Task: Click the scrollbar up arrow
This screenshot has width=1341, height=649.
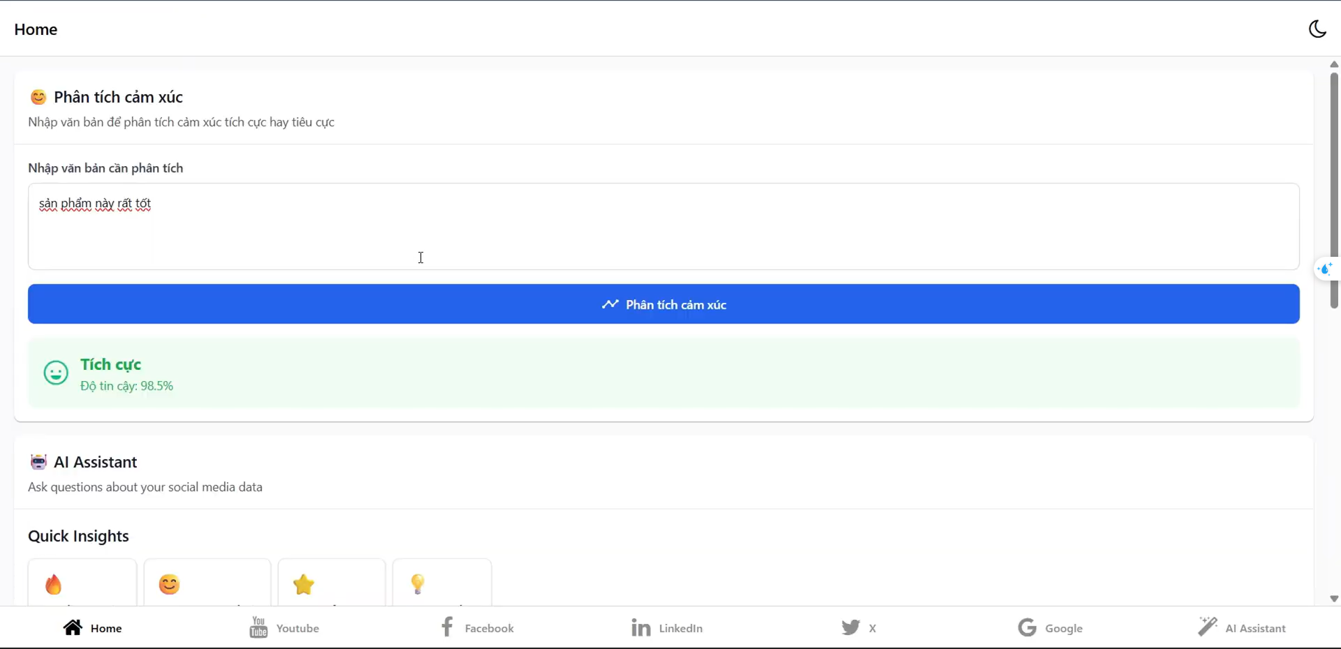Action: coord(1333,64)
